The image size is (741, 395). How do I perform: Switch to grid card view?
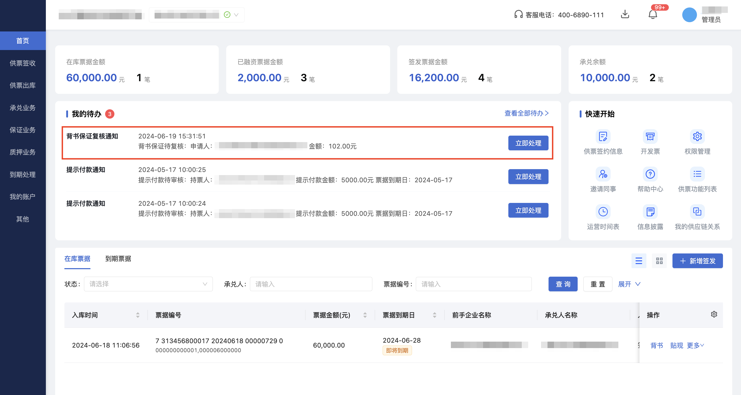click(659, 261)
